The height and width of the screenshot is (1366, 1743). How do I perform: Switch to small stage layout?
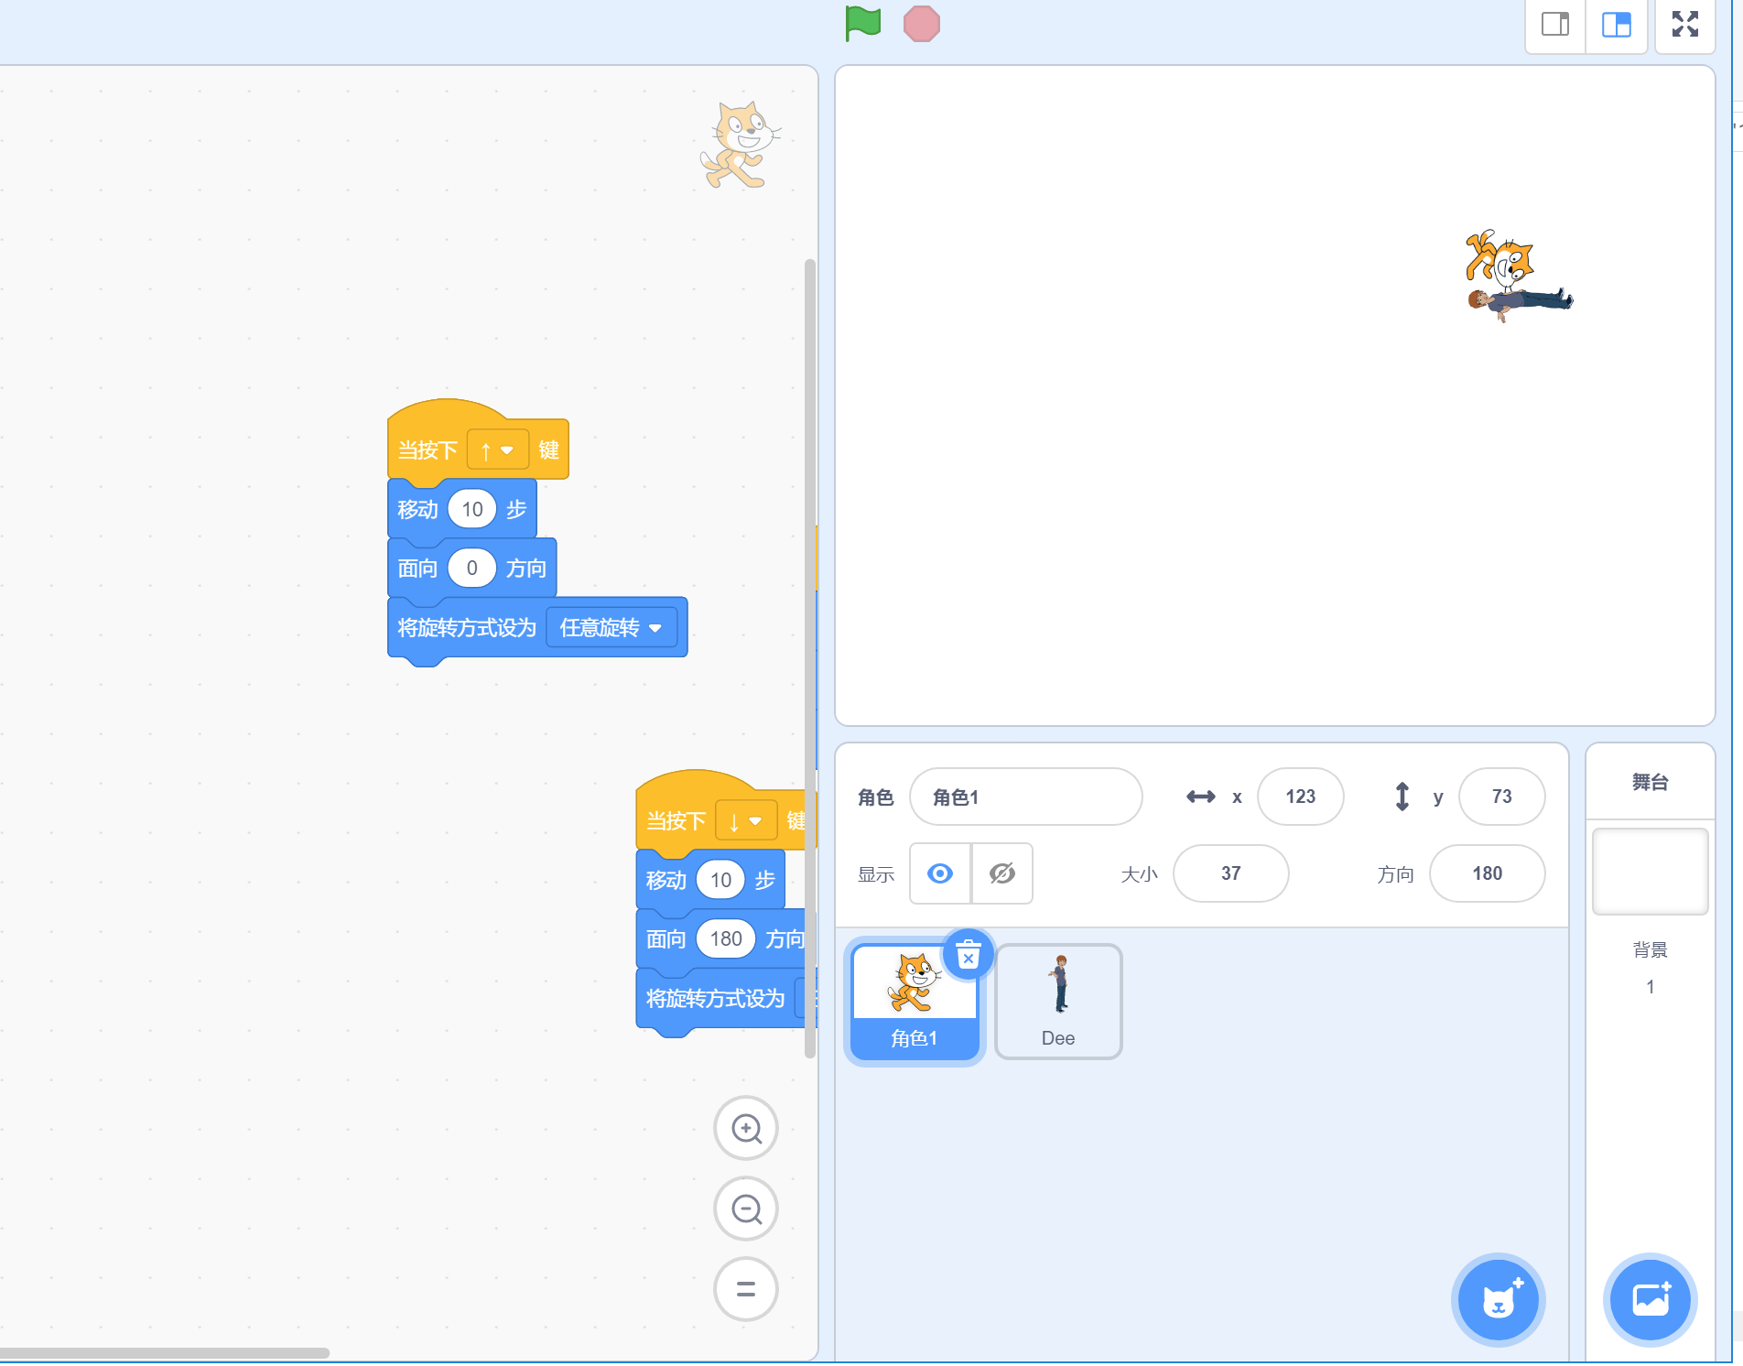click(x=1555, y=24)
